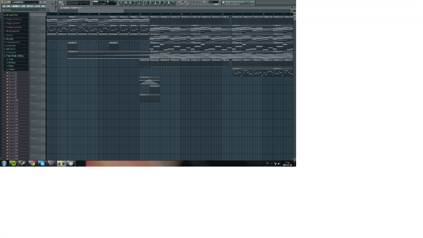Open the EDIT menu
423x238 pixels.
click(8, 6)
